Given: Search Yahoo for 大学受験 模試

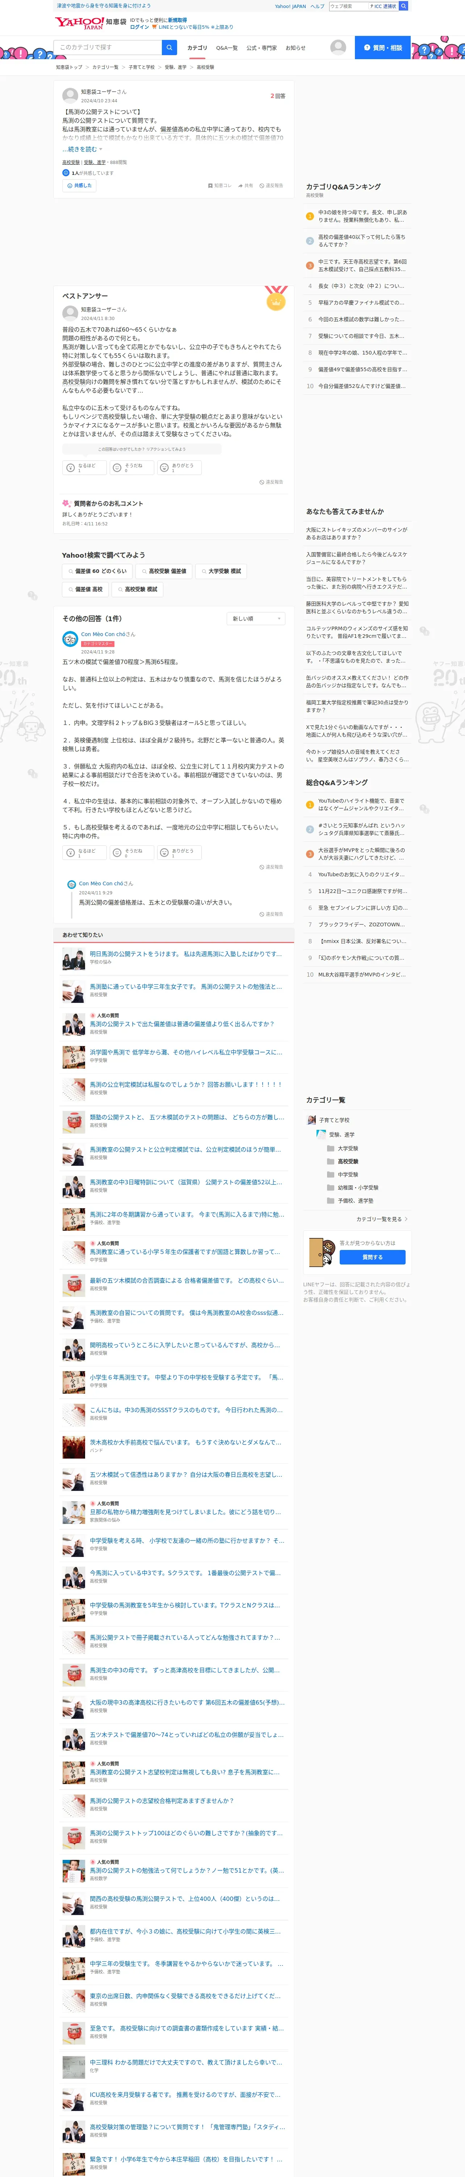Looking at the screenshot, I should tap(221, 571).
